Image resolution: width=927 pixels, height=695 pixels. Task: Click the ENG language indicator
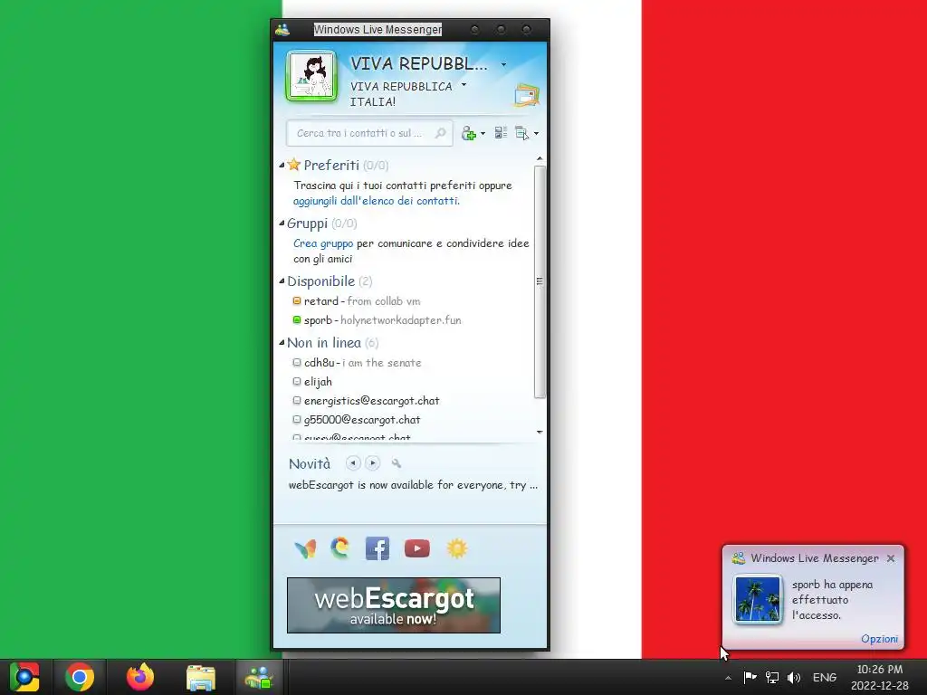click(x=825, y=677)
